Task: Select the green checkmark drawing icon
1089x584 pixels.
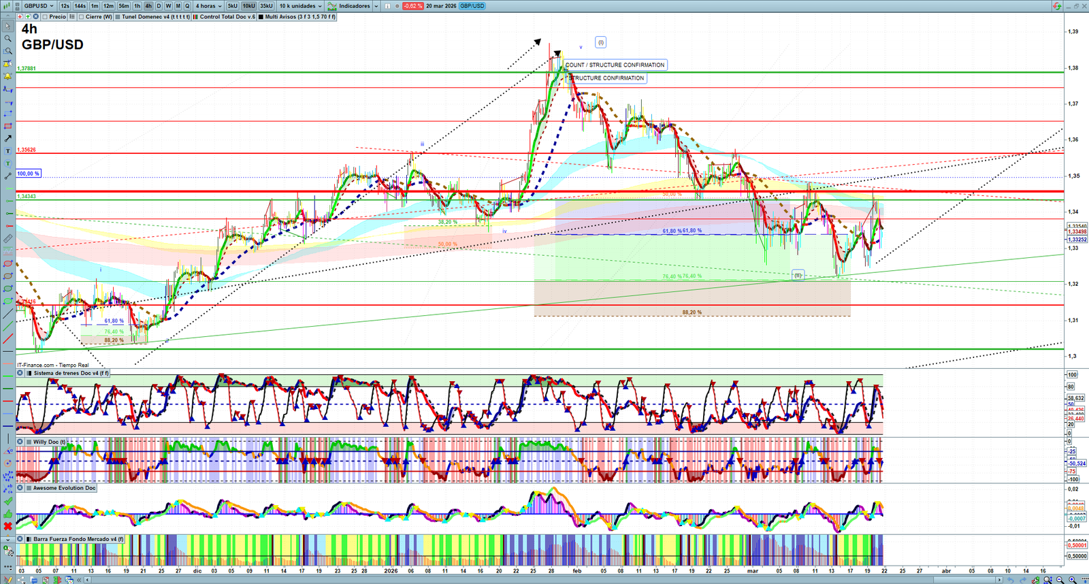Action: 8,501
